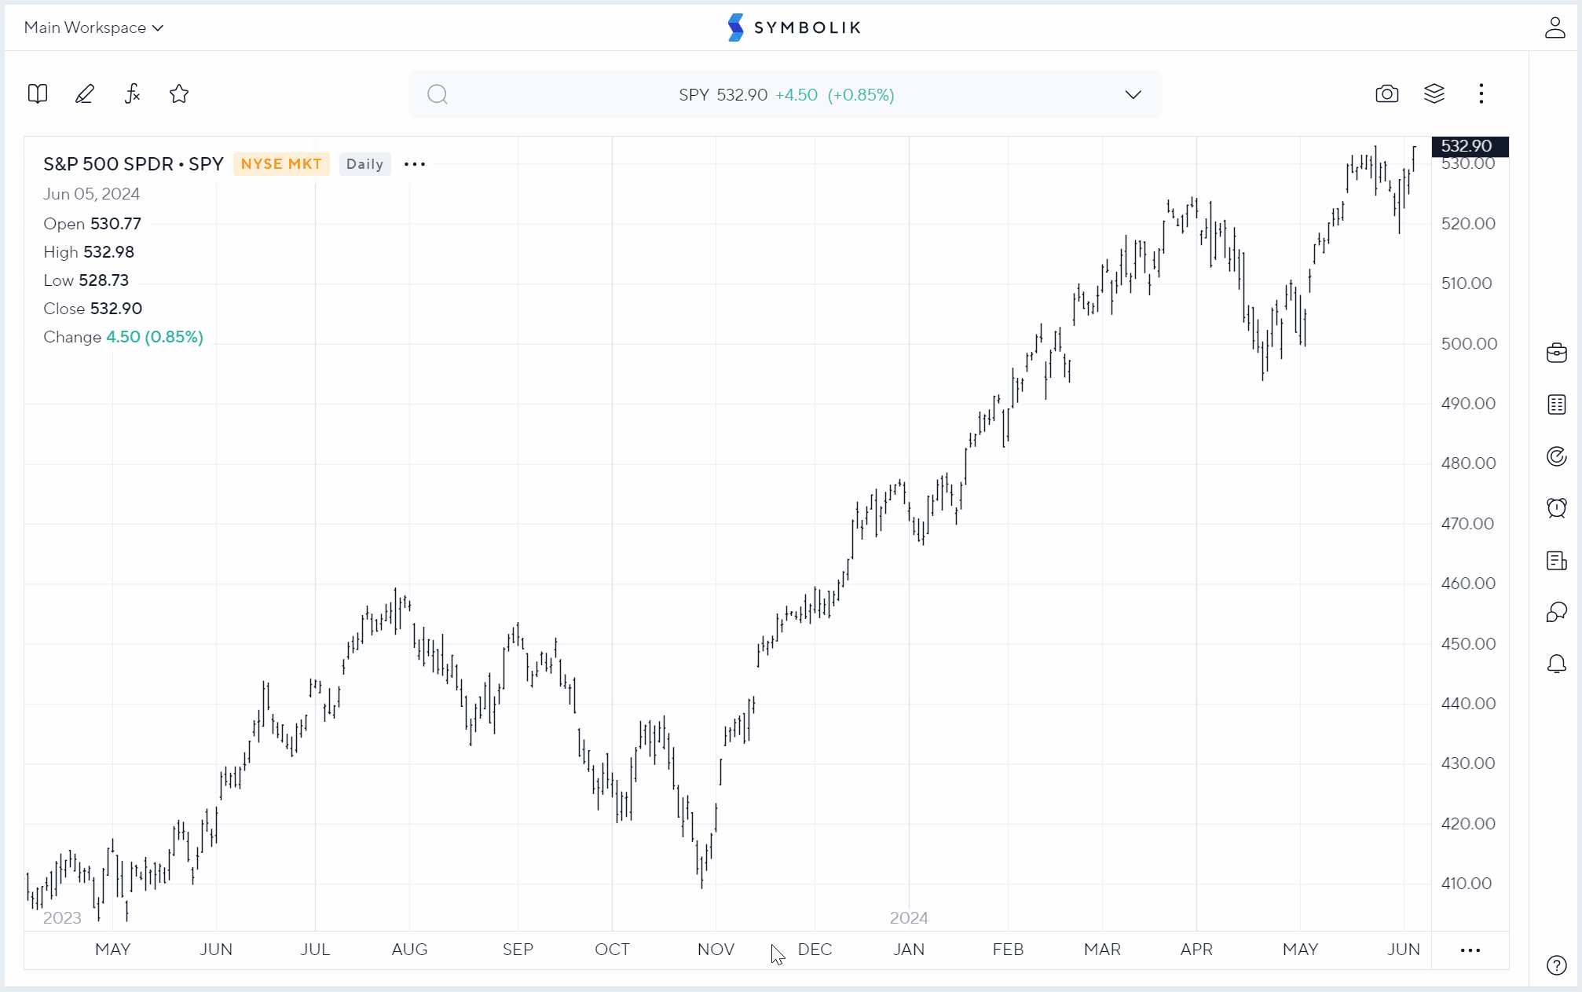
Task: Click the APR label on time axis
Action: (1196, 950)
